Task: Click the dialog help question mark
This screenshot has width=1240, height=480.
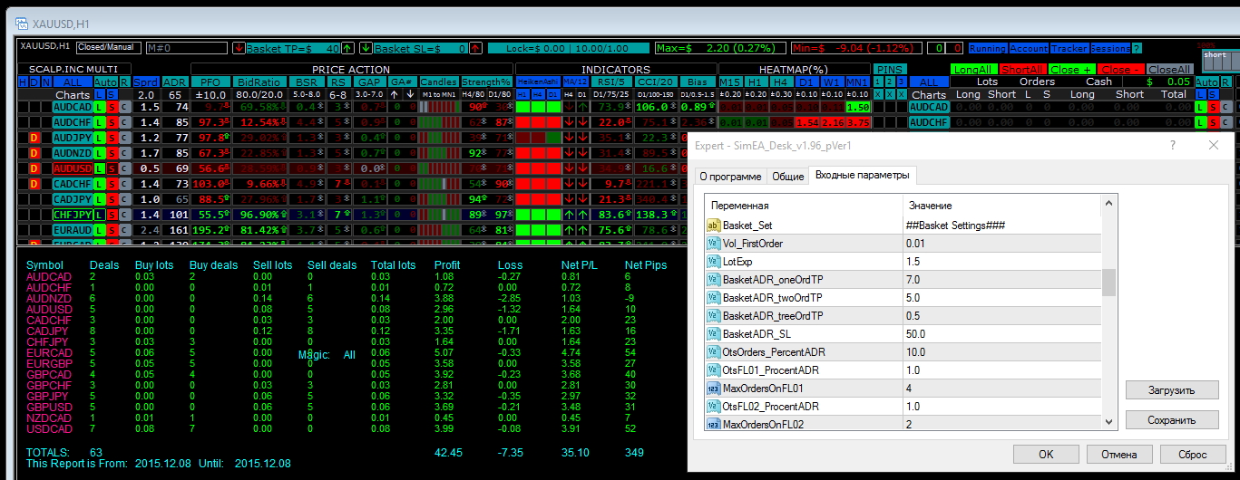Action: [x=1171, y=145]
